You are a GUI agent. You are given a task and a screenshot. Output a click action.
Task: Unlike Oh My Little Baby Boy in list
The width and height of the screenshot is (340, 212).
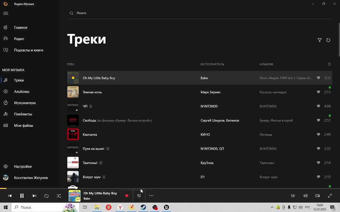coord(318,78)
